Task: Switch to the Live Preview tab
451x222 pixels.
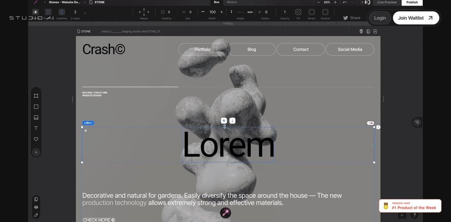Action: click(387, 2)
